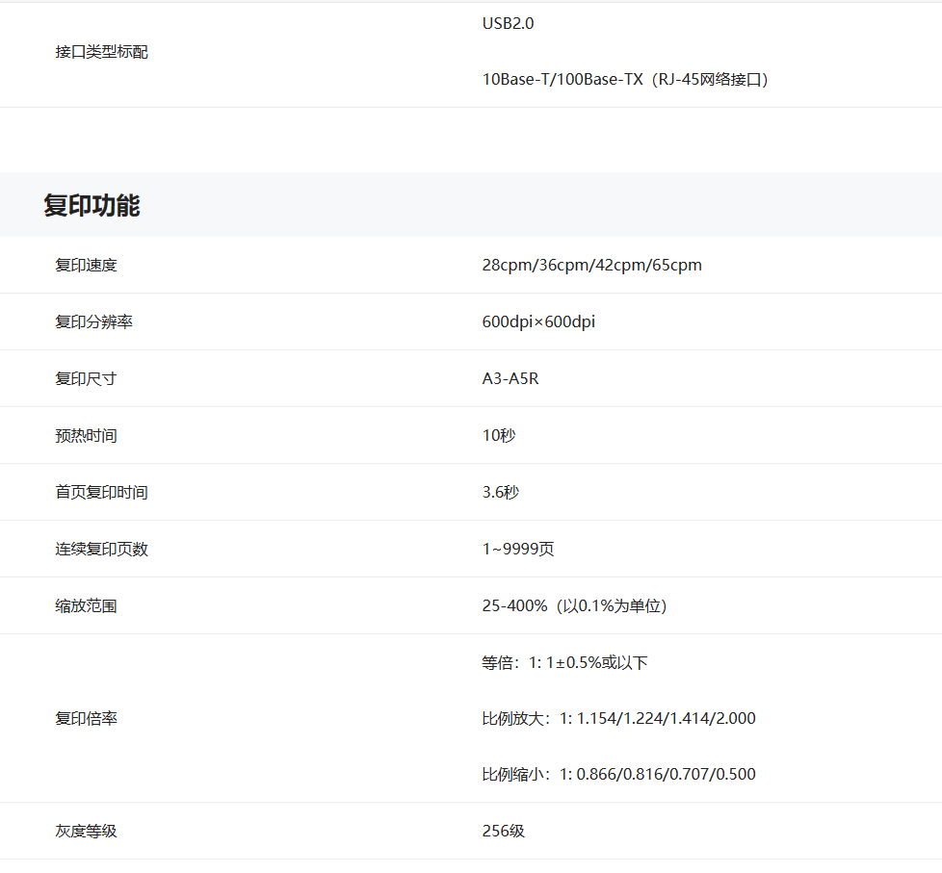Select the 接口类型标配 label
The image size is (942, 873).
point(101,52)
